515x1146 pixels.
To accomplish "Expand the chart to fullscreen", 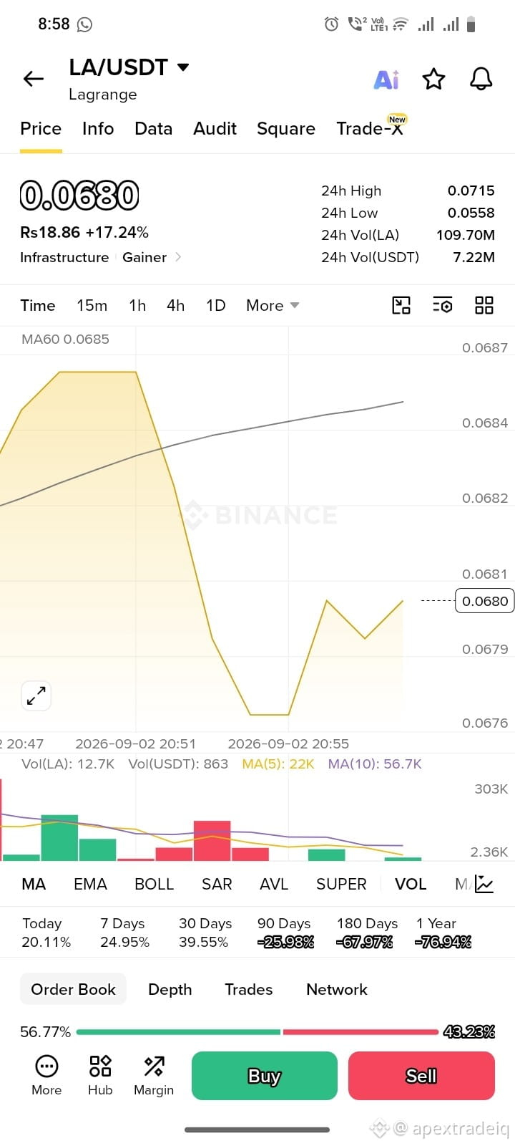I will click(36, 695).
